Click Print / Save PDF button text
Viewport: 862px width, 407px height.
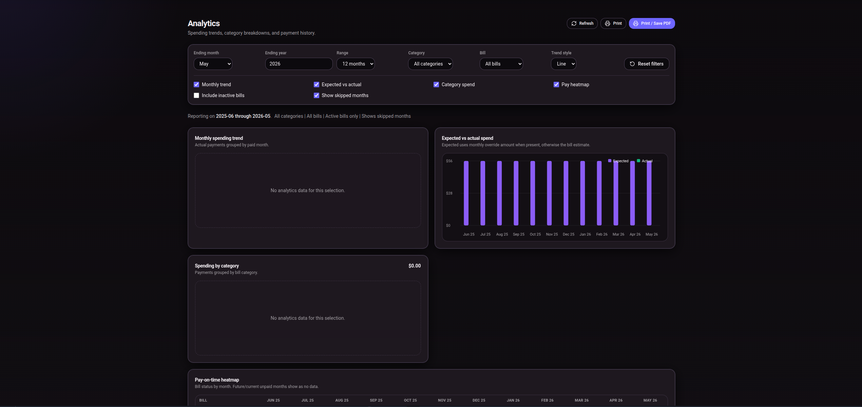[x=656, y=23]
